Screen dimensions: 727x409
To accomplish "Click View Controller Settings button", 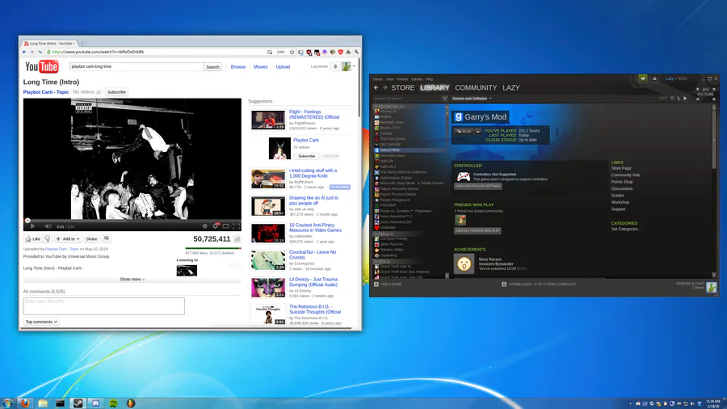I will tap(477, 186).
